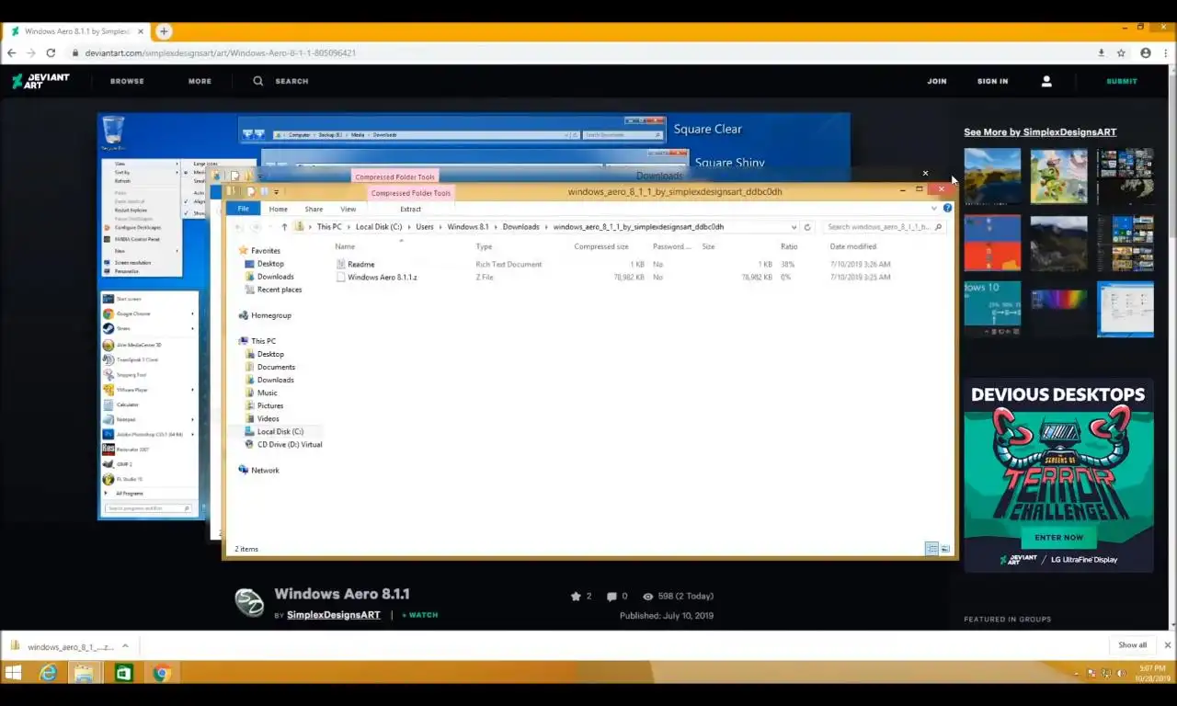Viewport: 1177px width, 706px height.
Task: Open the Extract ribbon tab
Action: point(410,209)
